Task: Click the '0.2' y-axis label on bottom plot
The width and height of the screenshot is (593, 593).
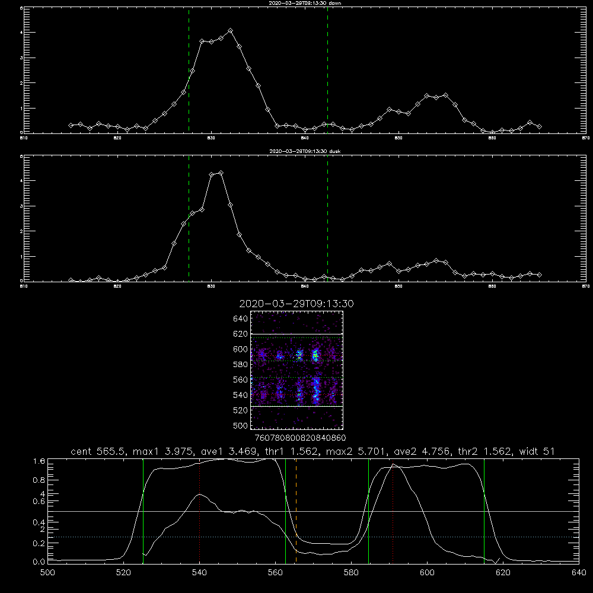Action: pyautogui.click(x=39, y=543)
